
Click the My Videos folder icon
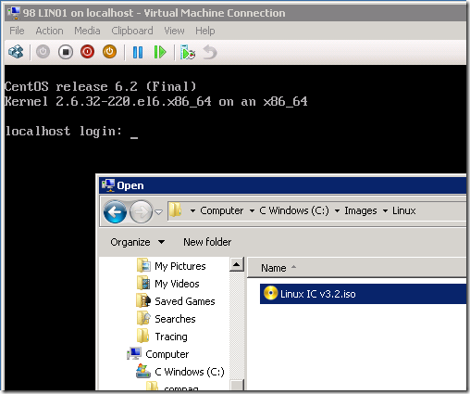[x=143, y=283]
